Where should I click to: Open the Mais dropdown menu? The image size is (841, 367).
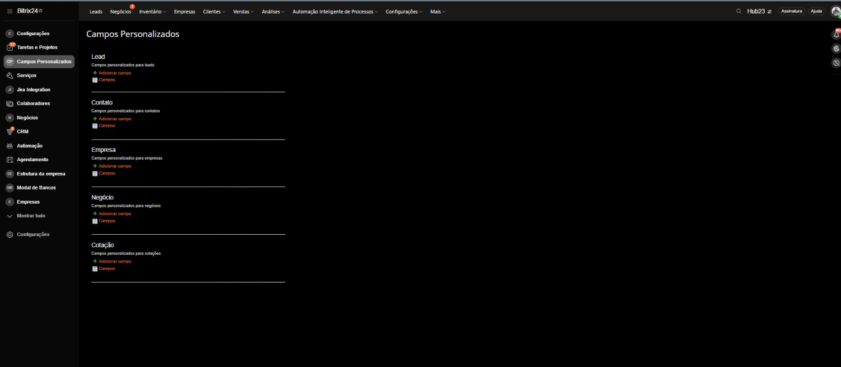(437, 12)
